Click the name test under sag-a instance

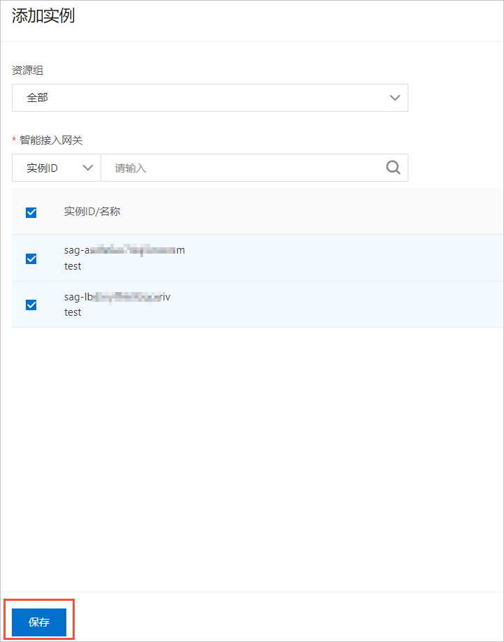pos(73,266)
